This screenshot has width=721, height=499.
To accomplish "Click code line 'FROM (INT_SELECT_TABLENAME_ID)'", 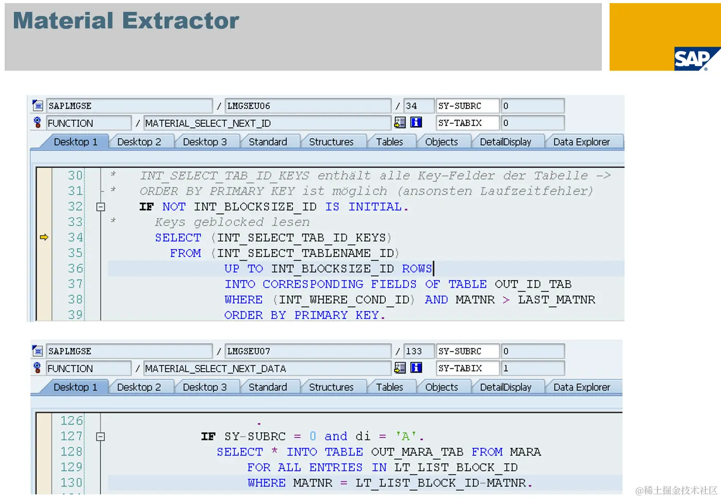I will coord(285,253).
